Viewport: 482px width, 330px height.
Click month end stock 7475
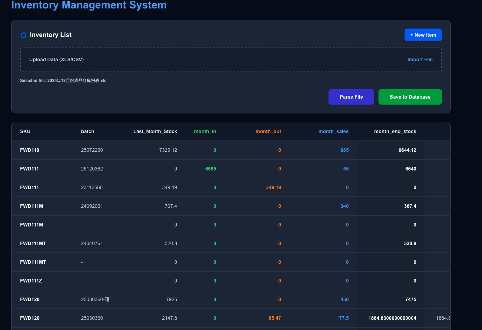tap(411, 299)
